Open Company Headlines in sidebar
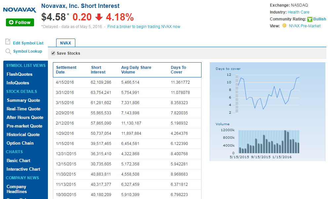Image resolution: width=329 pixels, height=199 pixels. [x=17, y=189]
